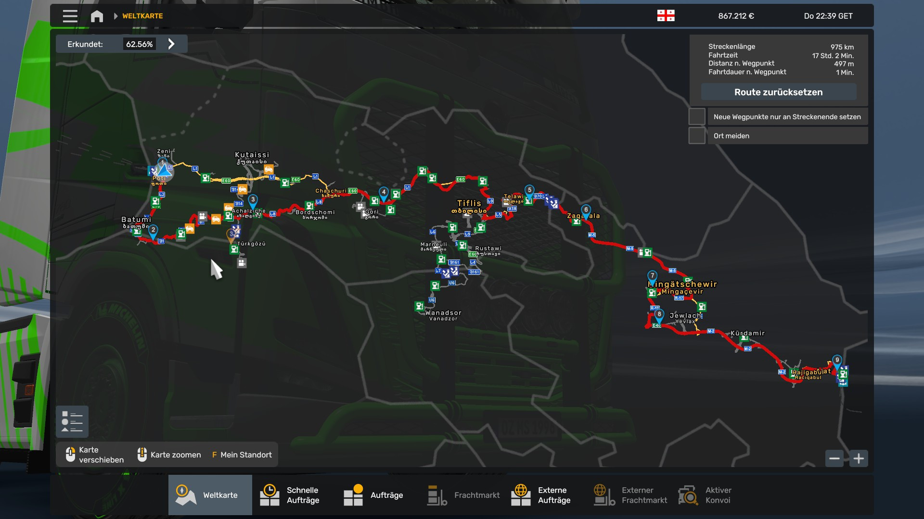
Task: Open the hamburger main menu
Action: (70, 16)
